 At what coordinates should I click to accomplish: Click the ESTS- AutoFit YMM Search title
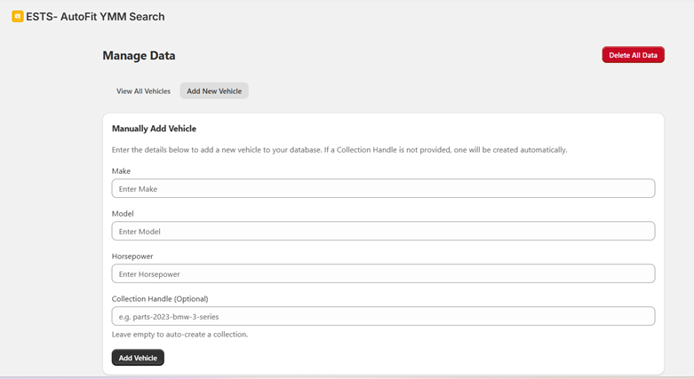coord(95,16)
